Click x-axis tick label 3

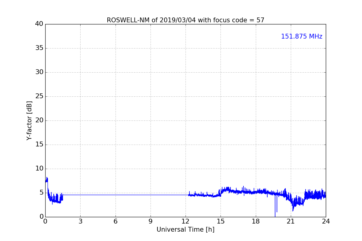80,221
